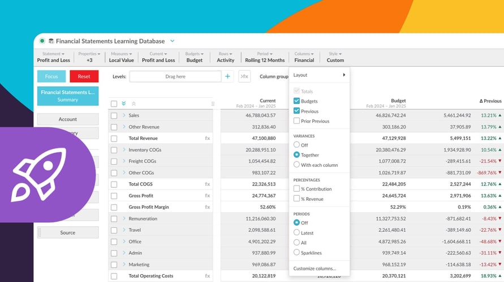Click the fx formula button near Levels
504x282 pixels.
244,76
